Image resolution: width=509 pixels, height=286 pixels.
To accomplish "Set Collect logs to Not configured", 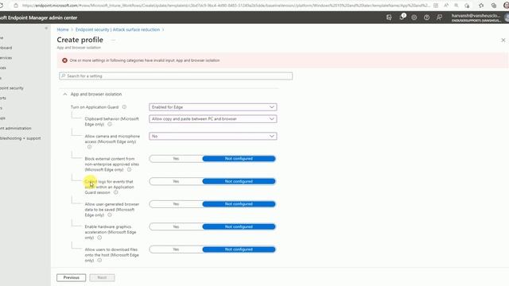I will pyautogui.click(x=239, y=181).
